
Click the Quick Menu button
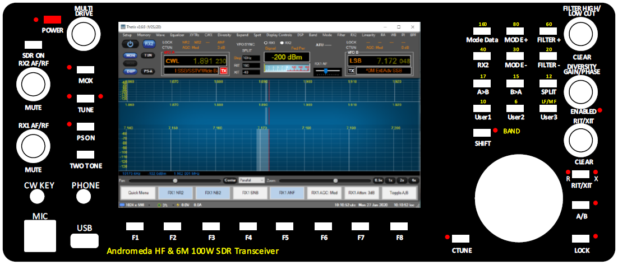139,193
